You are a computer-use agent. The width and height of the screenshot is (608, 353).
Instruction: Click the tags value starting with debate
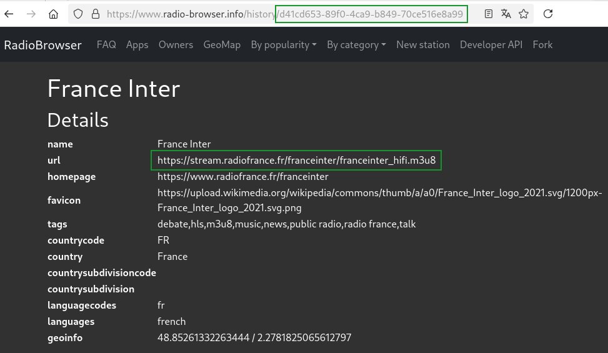coord(287,224)
